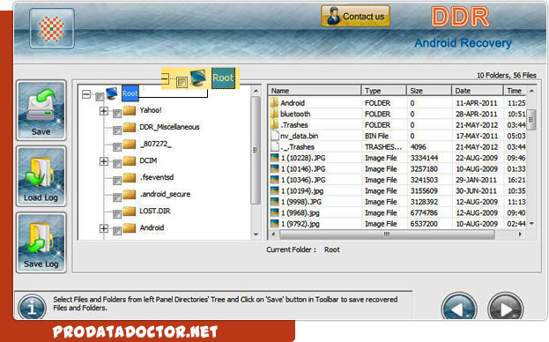The height and width of the screenshot is (342, 549).
Task: Click the info icon in status bar
Action: pos(33,308)
